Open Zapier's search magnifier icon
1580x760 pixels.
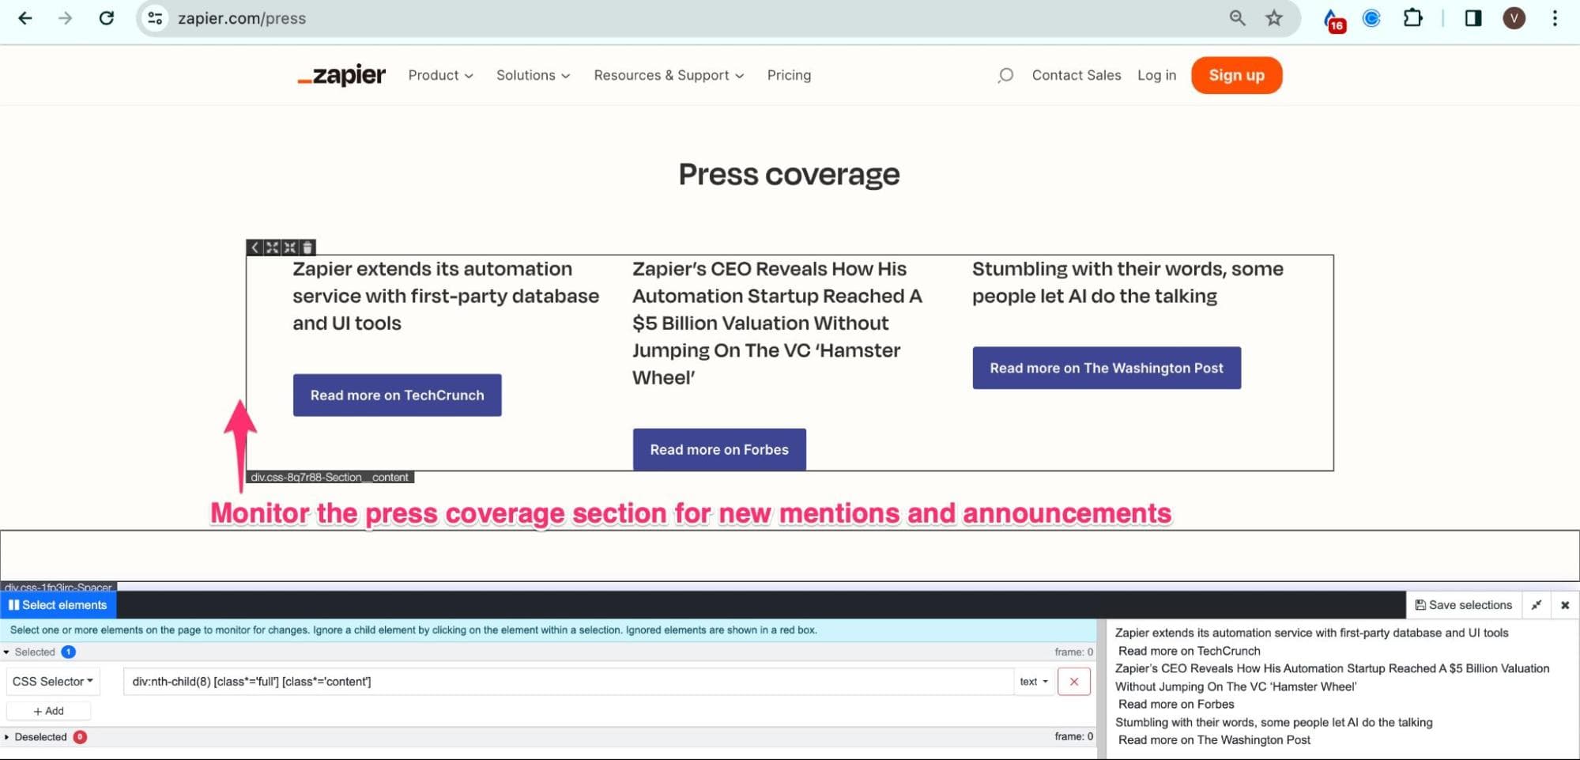[1005, 75]
